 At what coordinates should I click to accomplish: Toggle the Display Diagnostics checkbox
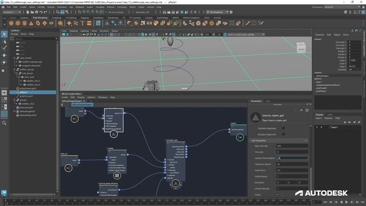point(284,134)
